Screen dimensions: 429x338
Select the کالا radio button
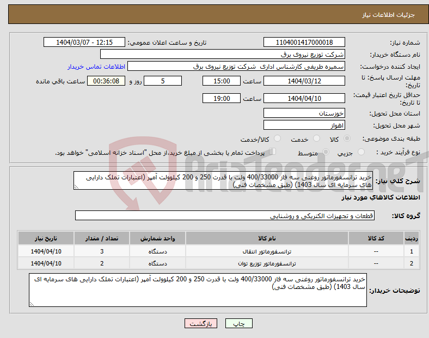point(347,138)
